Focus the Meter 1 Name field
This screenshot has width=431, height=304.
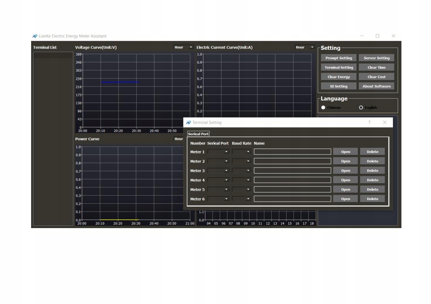292,152
